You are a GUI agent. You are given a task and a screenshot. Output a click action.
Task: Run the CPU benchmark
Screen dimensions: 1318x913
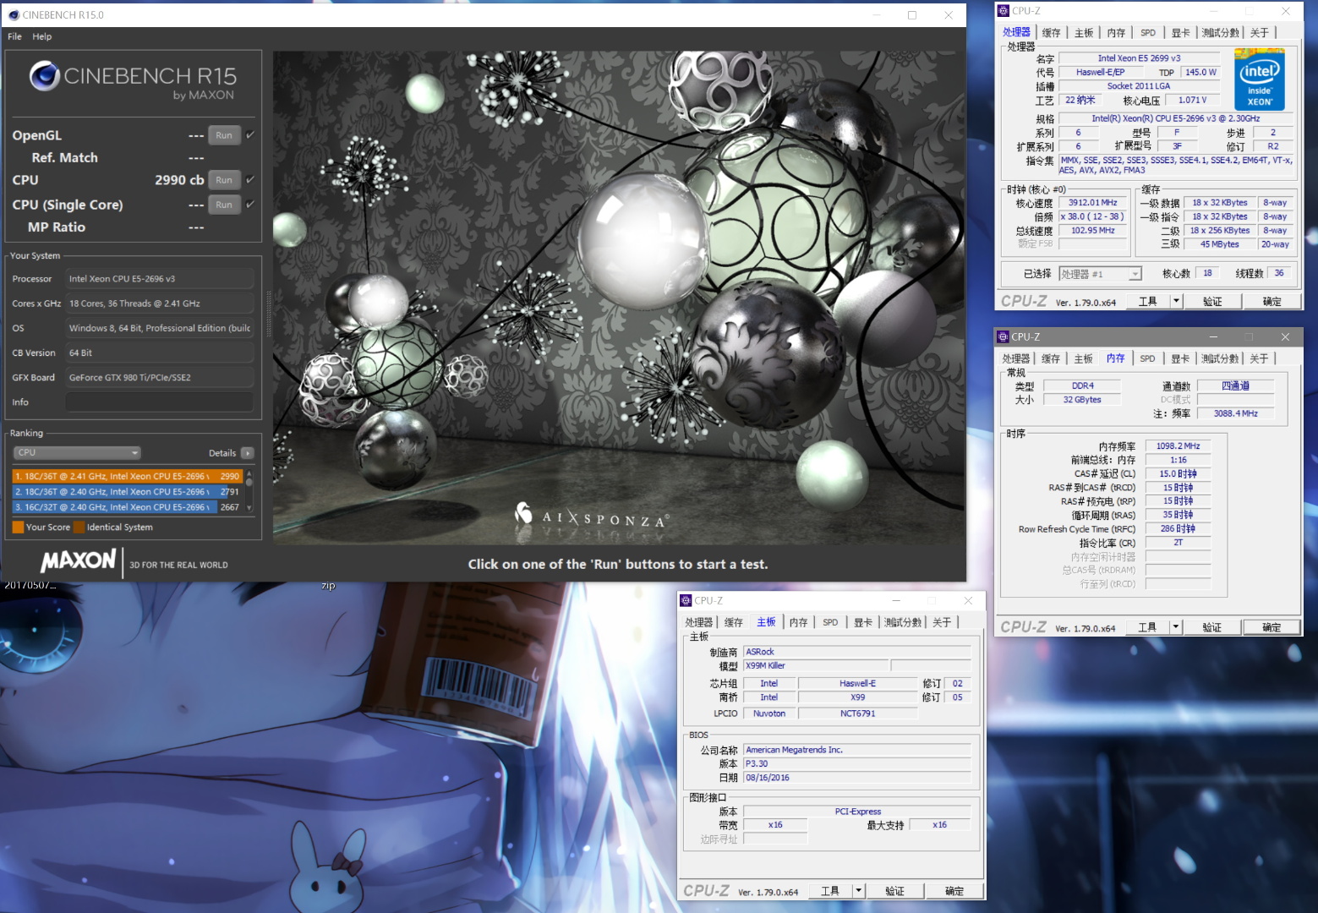(x=224, y=180)
